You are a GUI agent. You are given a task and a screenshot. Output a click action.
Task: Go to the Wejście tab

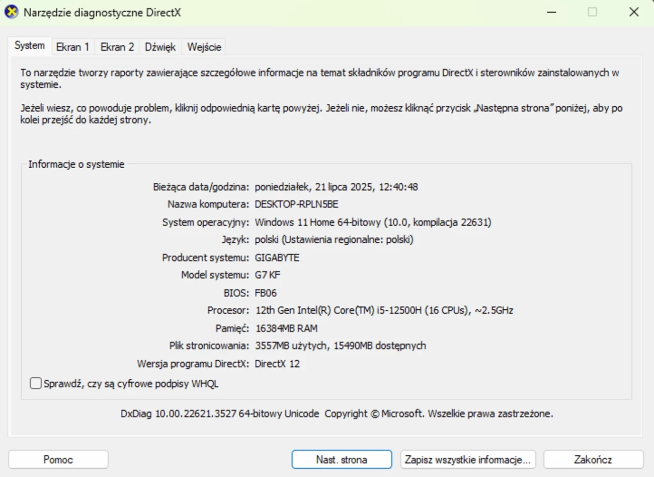click(x=204, y=47)
